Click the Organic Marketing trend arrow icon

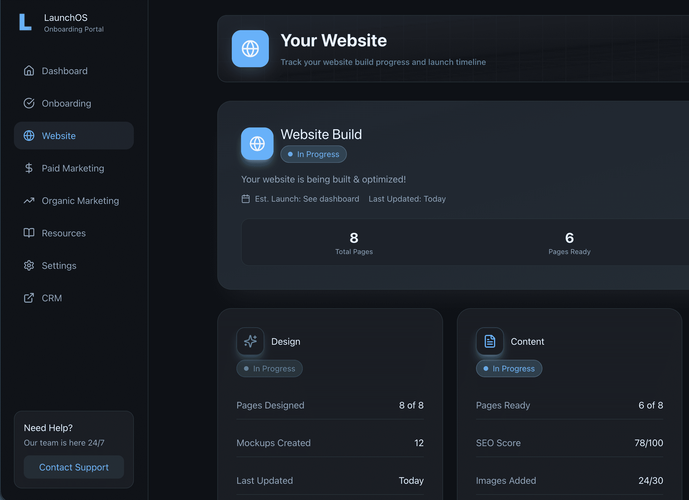(x=29, y=200)
